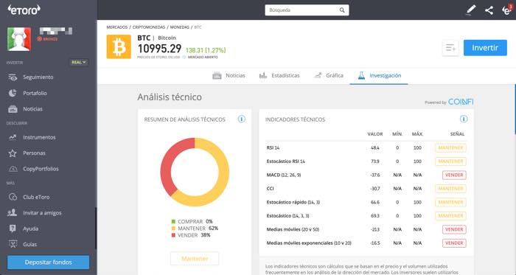Click the Personas star icon
Image resolution: width=516 pixels, height=275 pixels.
click(x=13, y=153)
